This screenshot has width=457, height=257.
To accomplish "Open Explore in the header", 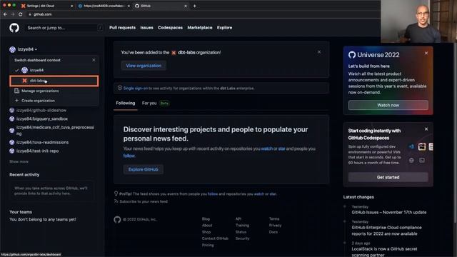I will point(224,28).
